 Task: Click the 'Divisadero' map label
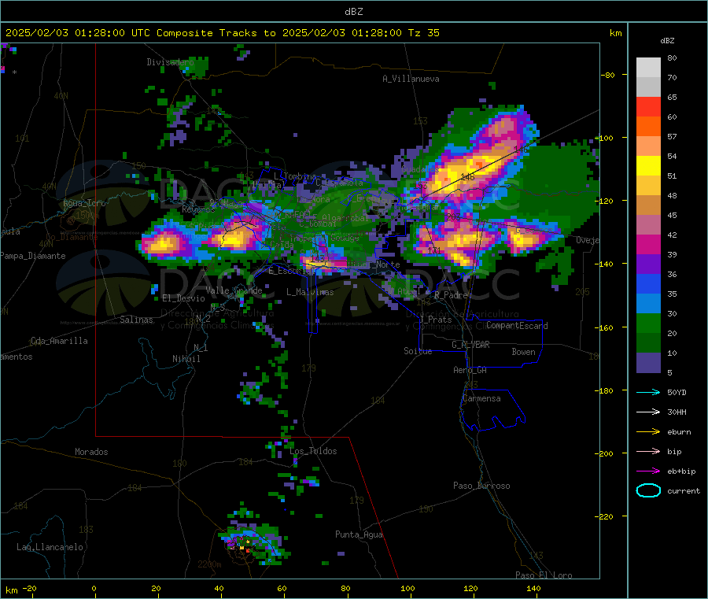coord(170,62)
